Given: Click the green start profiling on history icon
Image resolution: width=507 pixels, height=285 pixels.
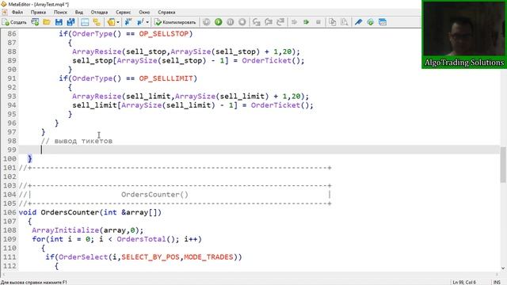Looking at the screenshot, I should click(307, 22).
